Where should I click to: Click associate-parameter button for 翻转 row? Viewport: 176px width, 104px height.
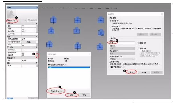[x=37, y=26]
